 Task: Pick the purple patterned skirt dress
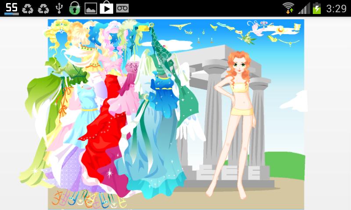pos(70,171)
